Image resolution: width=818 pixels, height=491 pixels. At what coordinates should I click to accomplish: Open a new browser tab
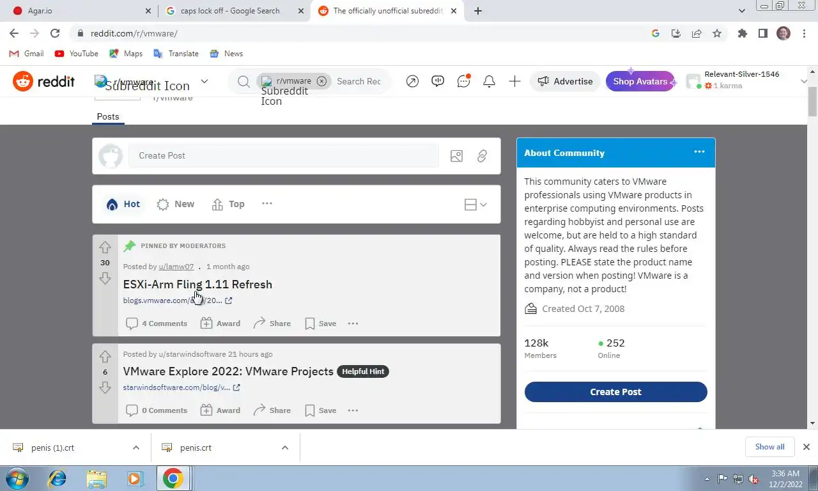pyautogui.click(x=478, y=11)
